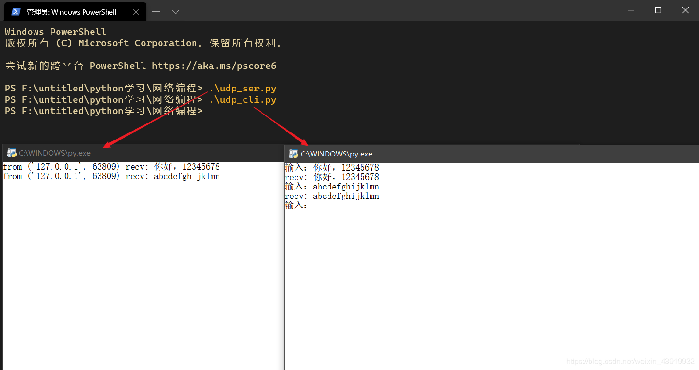Viewport: 699px width, 370px height.
Task: Click the Python icon in left py.exe window
Action: pyautogui.click(x=11, y=153)
